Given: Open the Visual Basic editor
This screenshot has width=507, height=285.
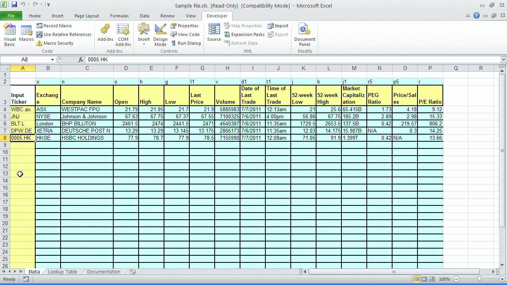Looking at the screenshot, I should pyautogui.click(x=10, y=34).
